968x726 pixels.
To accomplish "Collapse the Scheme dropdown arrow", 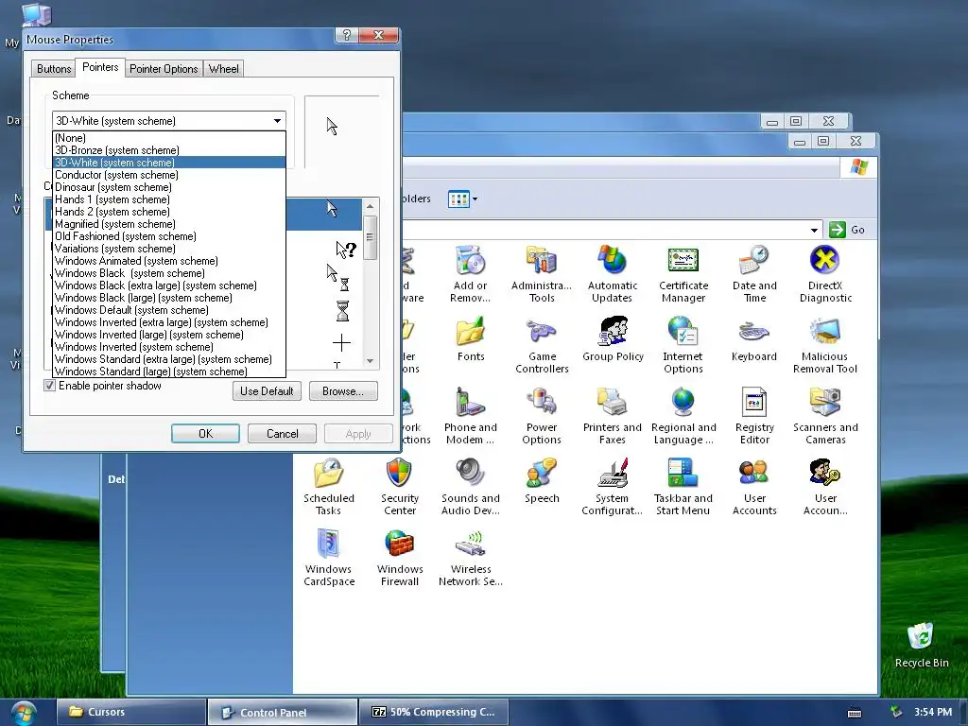I will [277, 121].
